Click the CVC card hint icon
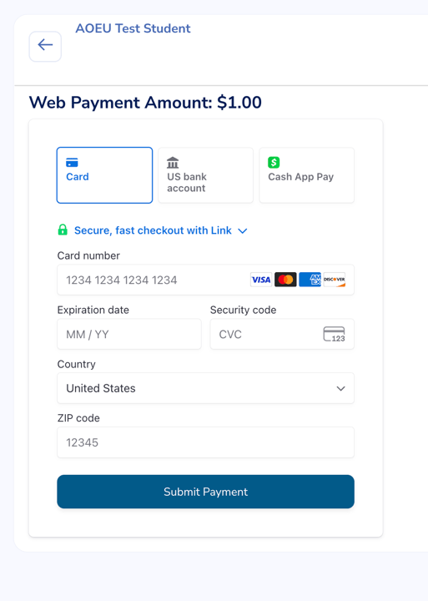Screen dimensions: 428x601 pyautogui.click(x=334, y=334)
